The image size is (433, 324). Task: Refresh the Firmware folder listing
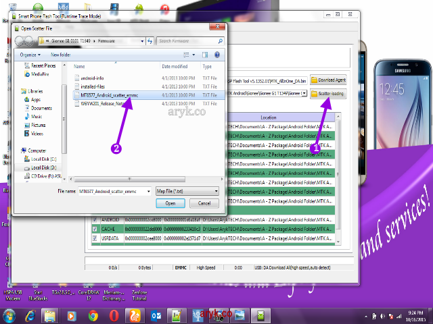point(150,41)
